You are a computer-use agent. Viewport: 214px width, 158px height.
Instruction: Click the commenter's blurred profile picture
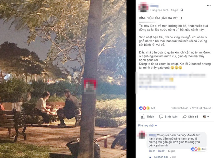tap(142, 135)
